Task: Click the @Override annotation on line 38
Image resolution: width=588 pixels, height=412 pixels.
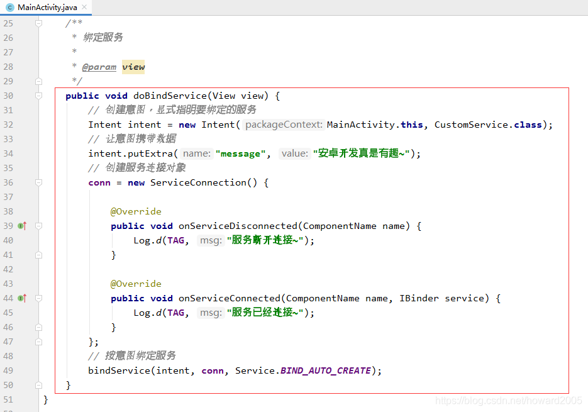Action: point(136,211)
